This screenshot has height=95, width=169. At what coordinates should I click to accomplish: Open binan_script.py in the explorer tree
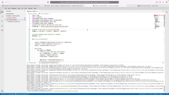point(13,20)
